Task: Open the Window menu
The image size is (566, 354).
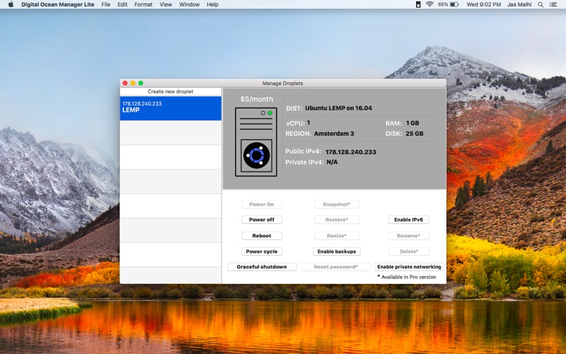Action: coord(189,4)
